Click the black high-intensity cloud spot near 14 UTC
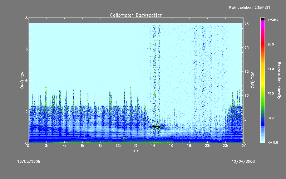The image size is (286, 179). [156, 127]
